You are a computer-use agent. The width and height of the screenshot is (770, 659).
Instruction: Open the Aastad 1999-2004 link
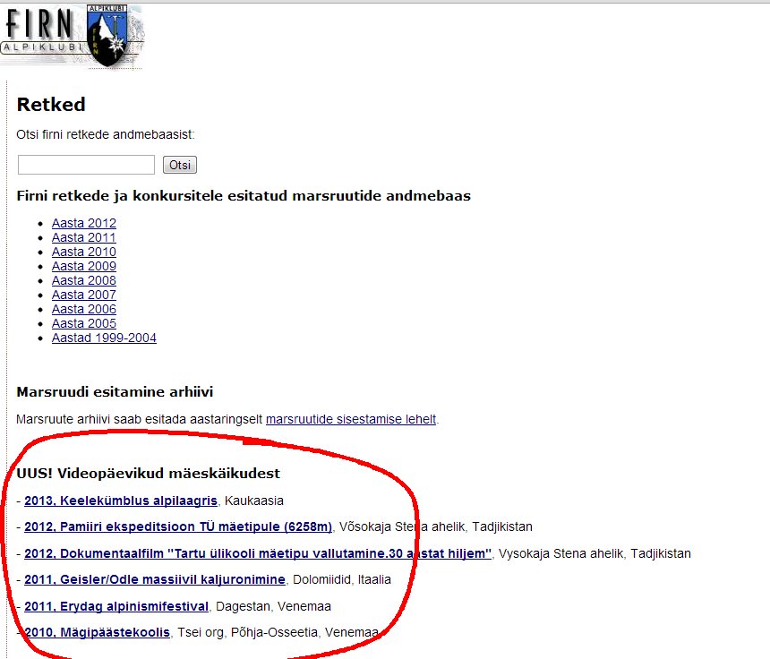click(104, 338)
